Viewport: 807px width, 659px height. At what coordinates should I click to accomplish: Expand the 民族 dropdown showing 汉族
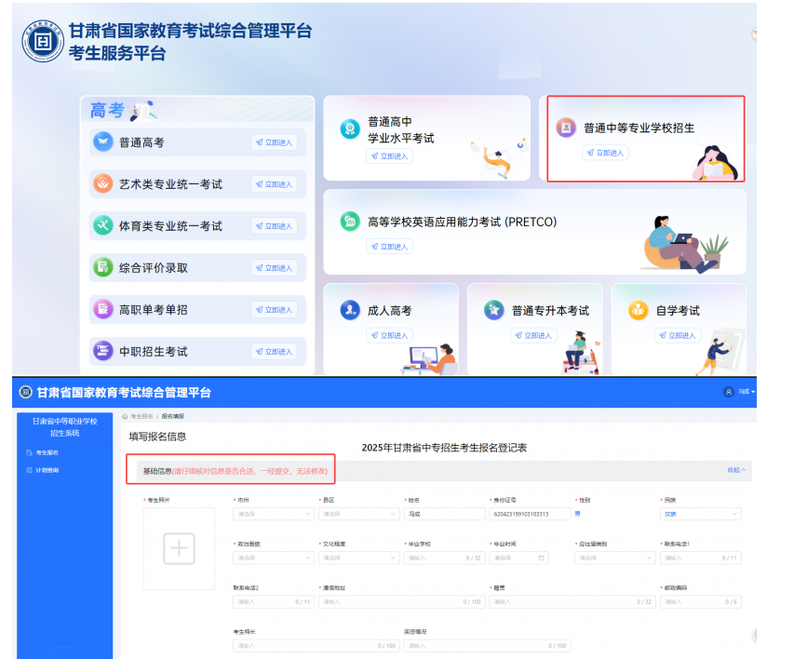point(700,514)
